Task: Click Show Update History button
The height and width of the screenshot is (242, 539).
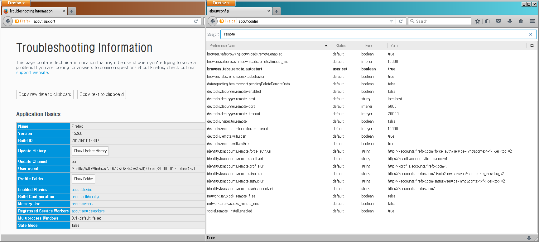Action: coord(90,151)
